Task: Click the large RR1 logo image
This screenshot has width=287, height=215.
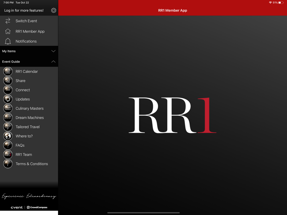Action: [172, 115]
